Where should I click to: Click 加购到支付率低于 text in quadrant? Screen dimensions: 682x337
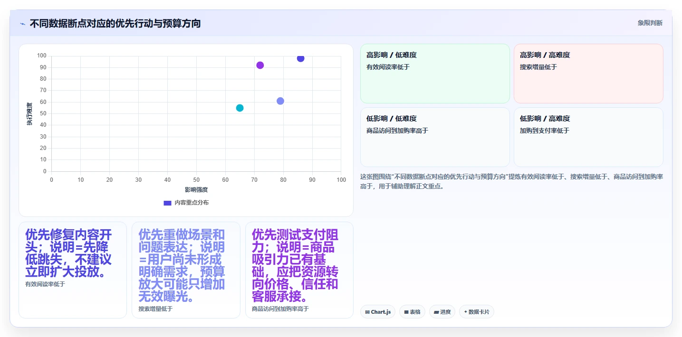pos(545,131)
